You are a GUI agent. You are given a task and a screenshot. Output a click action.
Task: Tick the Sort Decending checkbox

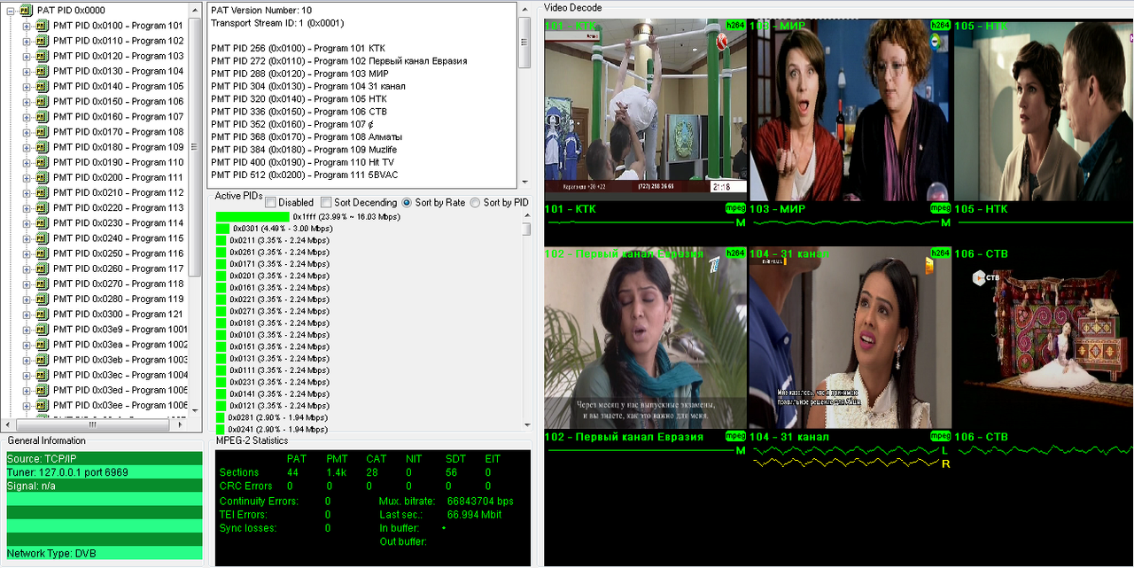pyautogui.click(x=326, y=202)
